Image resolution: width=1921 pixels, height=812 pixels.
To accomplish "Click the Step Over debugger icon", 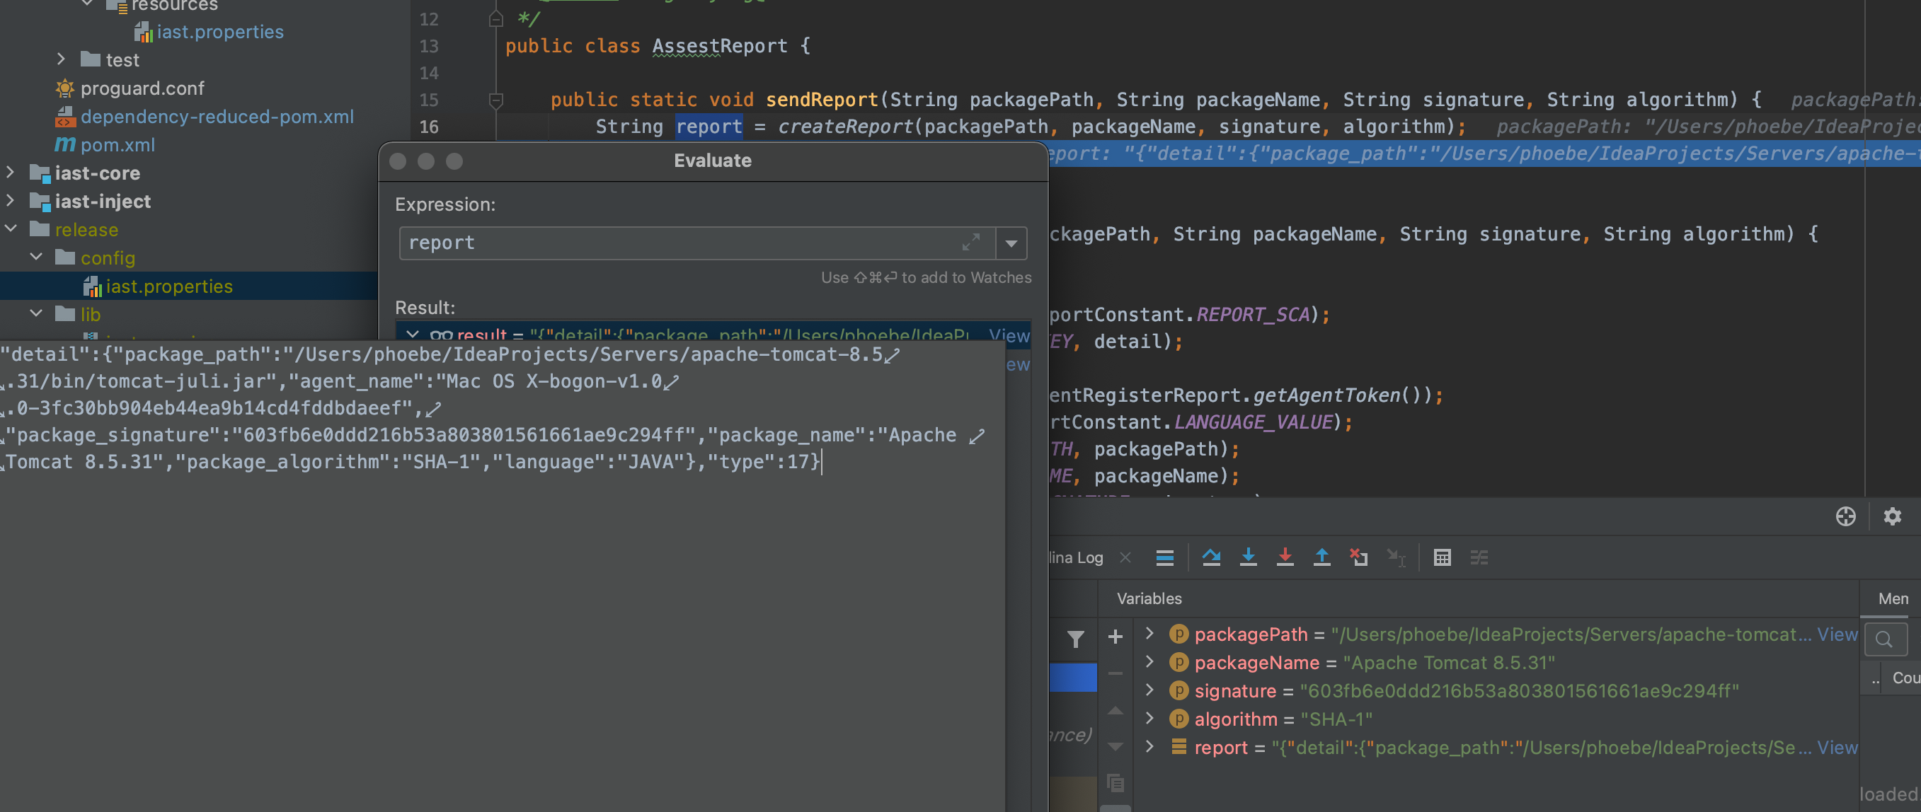I will point(1211,557).
